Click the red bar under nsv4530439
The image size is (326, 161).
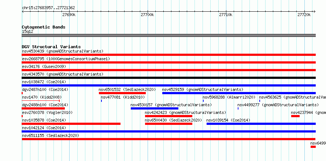pyautogui.click(x=168, y=55)
